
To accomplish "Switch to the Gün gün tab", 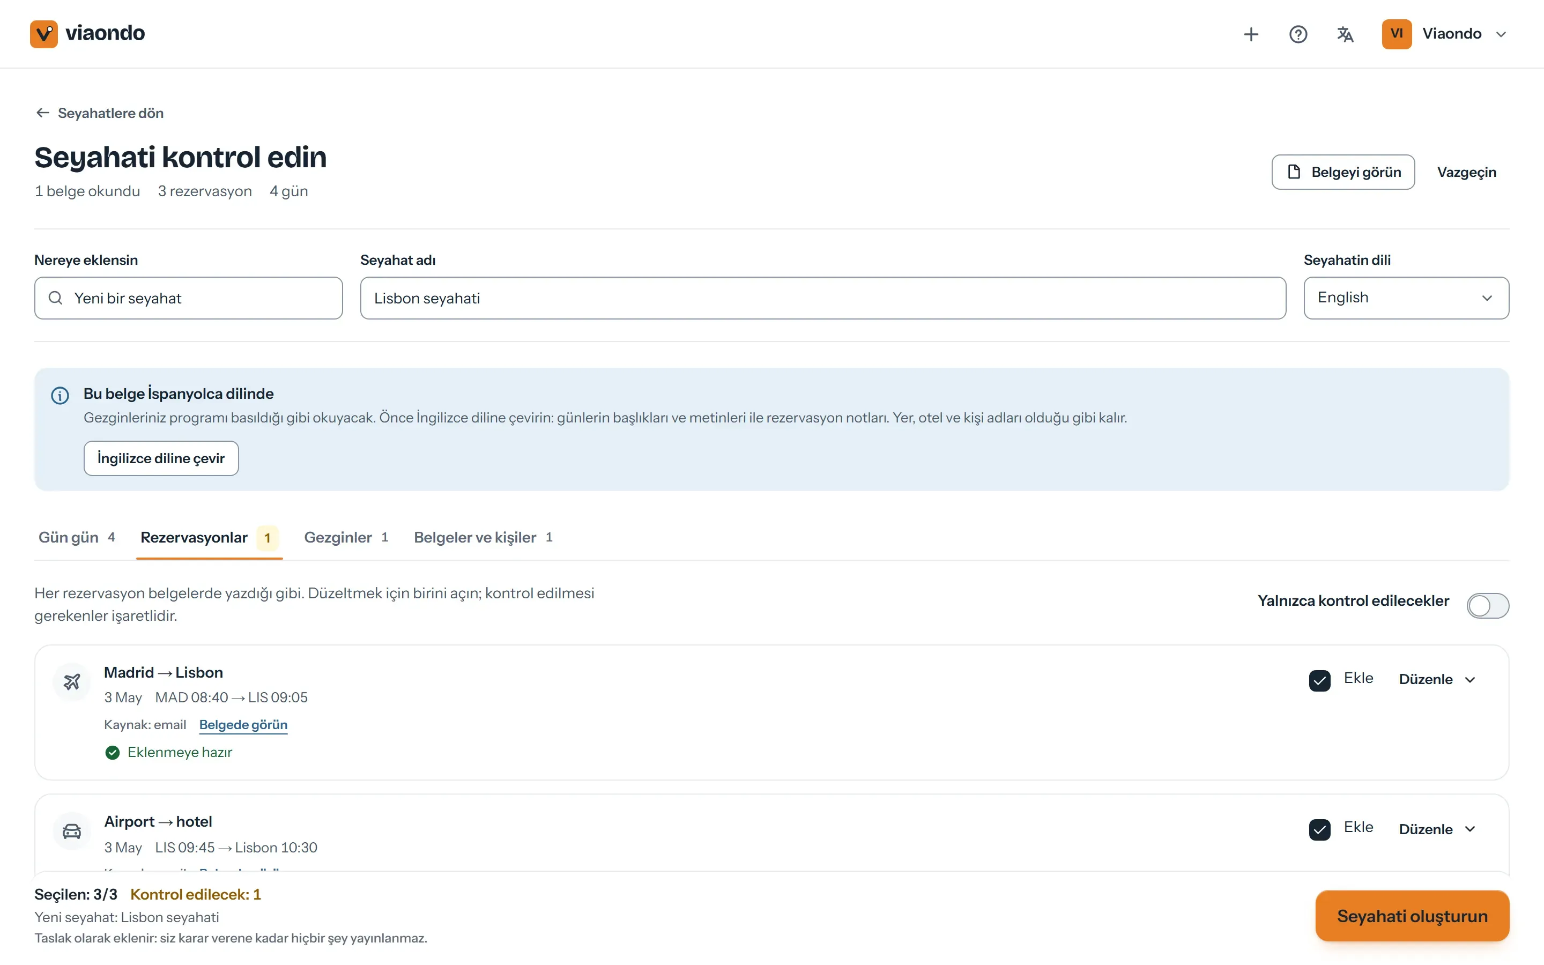I will 77,537.
